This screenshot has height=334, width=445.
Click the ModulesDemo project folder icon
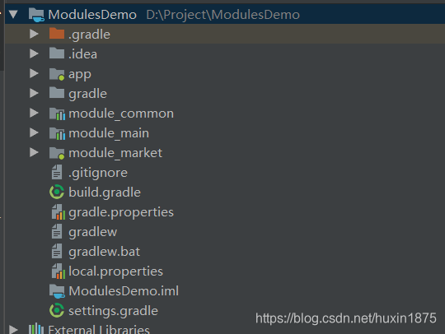click(x=36, y=15)
